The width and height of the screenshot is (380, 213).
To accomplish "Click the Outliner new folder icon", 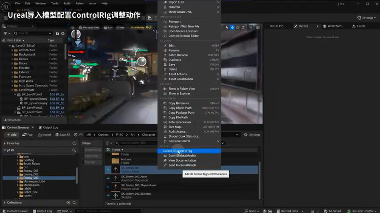I will 57,33.
